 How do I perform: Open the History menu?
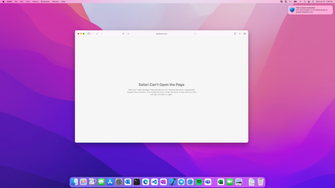click(x=35, y=1)
